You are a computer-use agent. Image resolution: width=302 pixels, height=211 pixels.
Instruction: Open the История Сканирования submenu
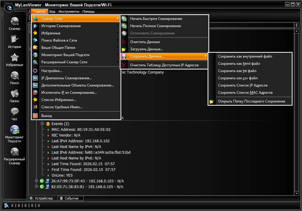pos(76,26)
